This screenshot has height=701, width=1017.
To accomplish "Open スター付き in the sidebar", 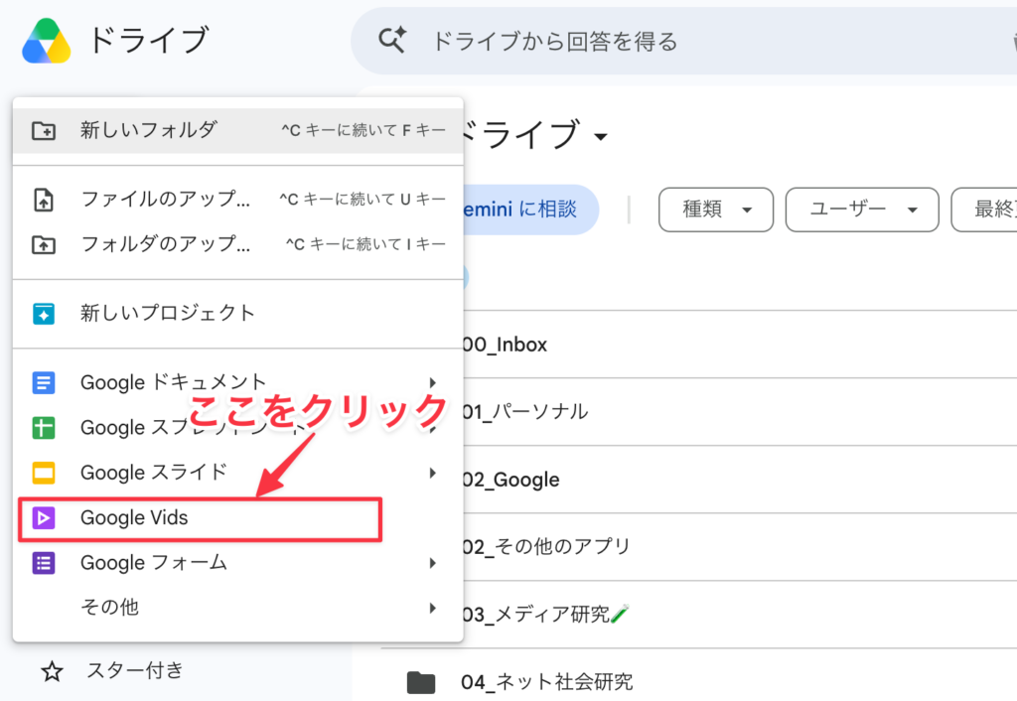I will pos(135,670).
